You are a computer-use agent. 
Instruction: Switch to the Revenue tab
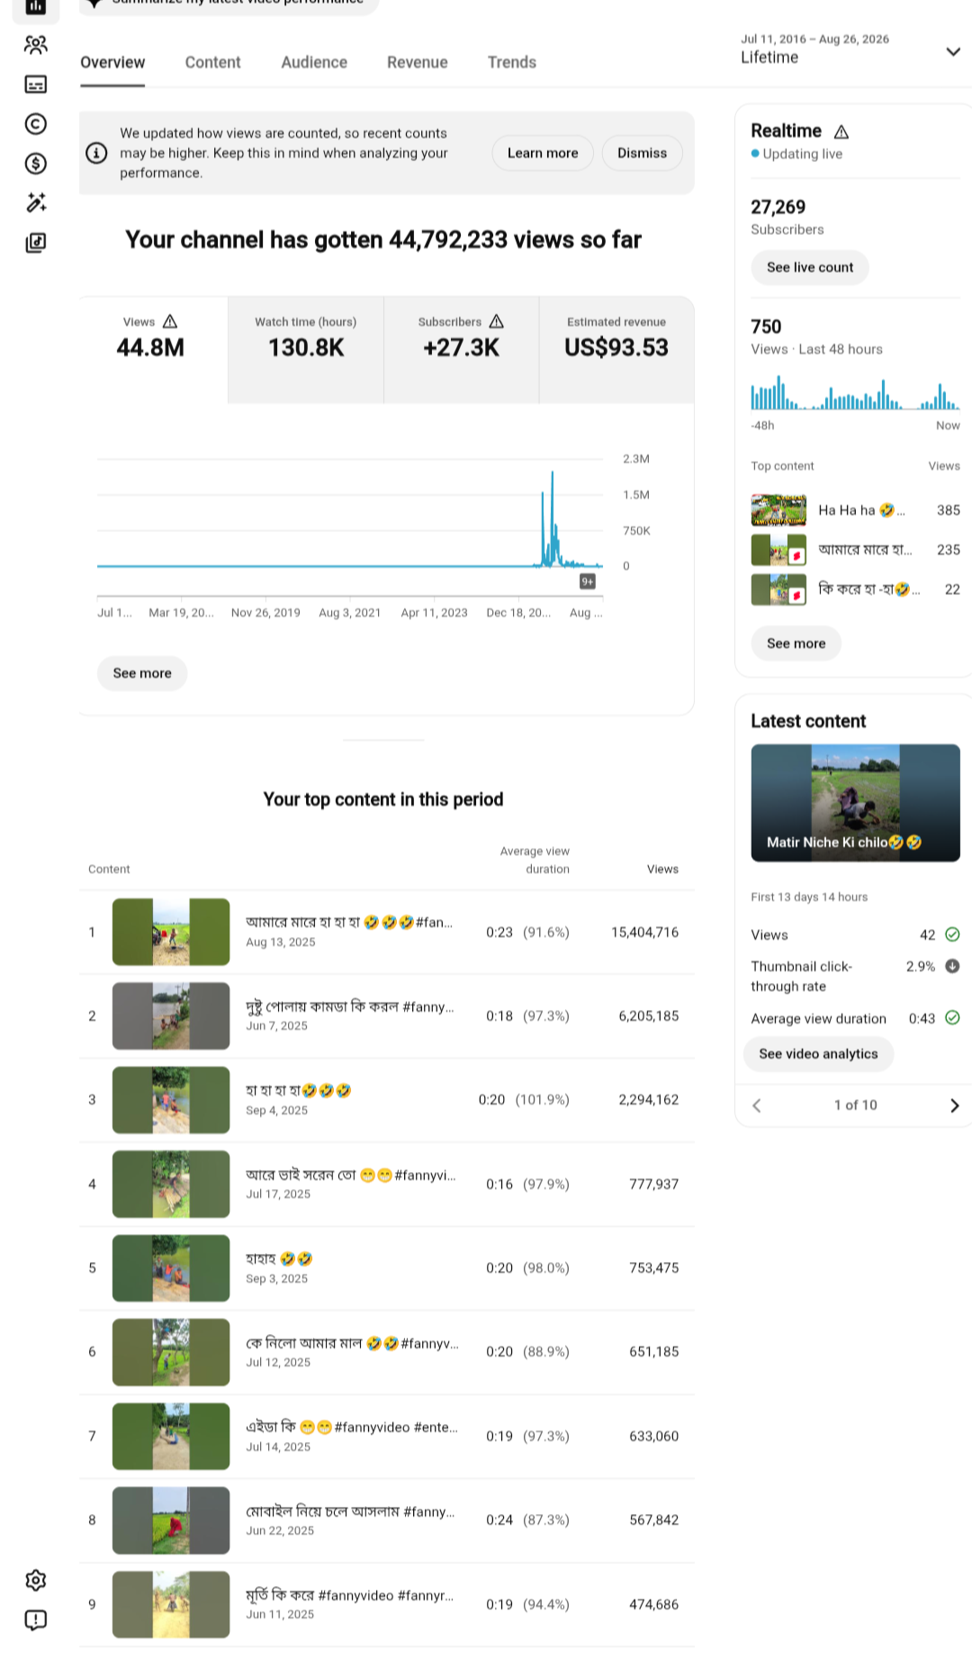click(418, 62)
